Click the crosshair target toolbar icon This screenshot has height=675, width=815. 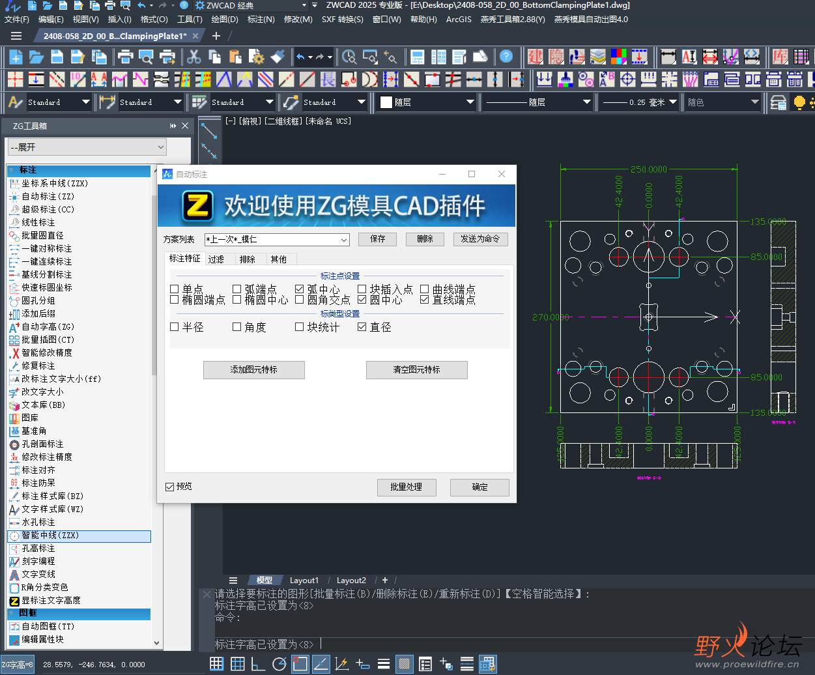tap(627, 79)
